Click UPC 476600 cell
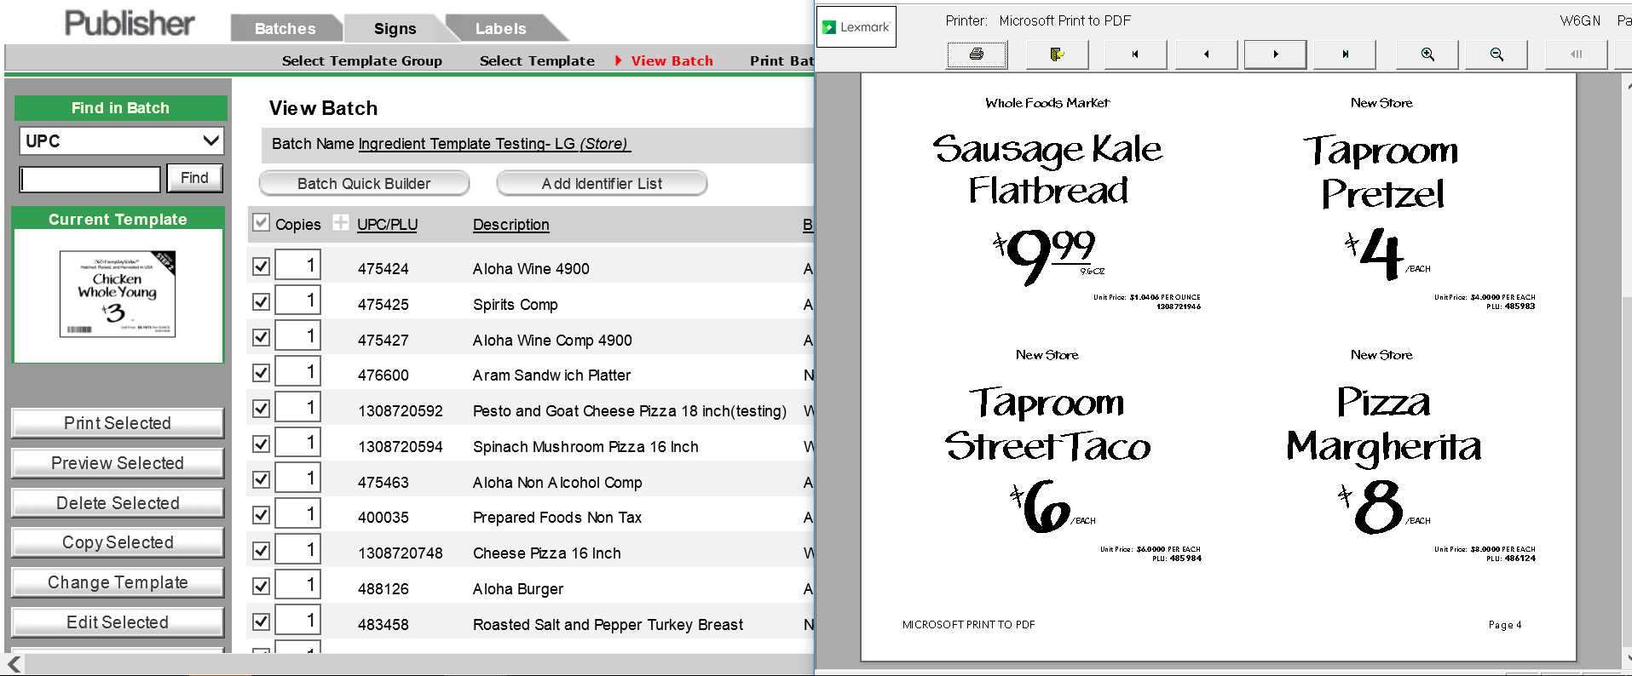The width and height of the screenshot is (1632, 676). (383, 375)
